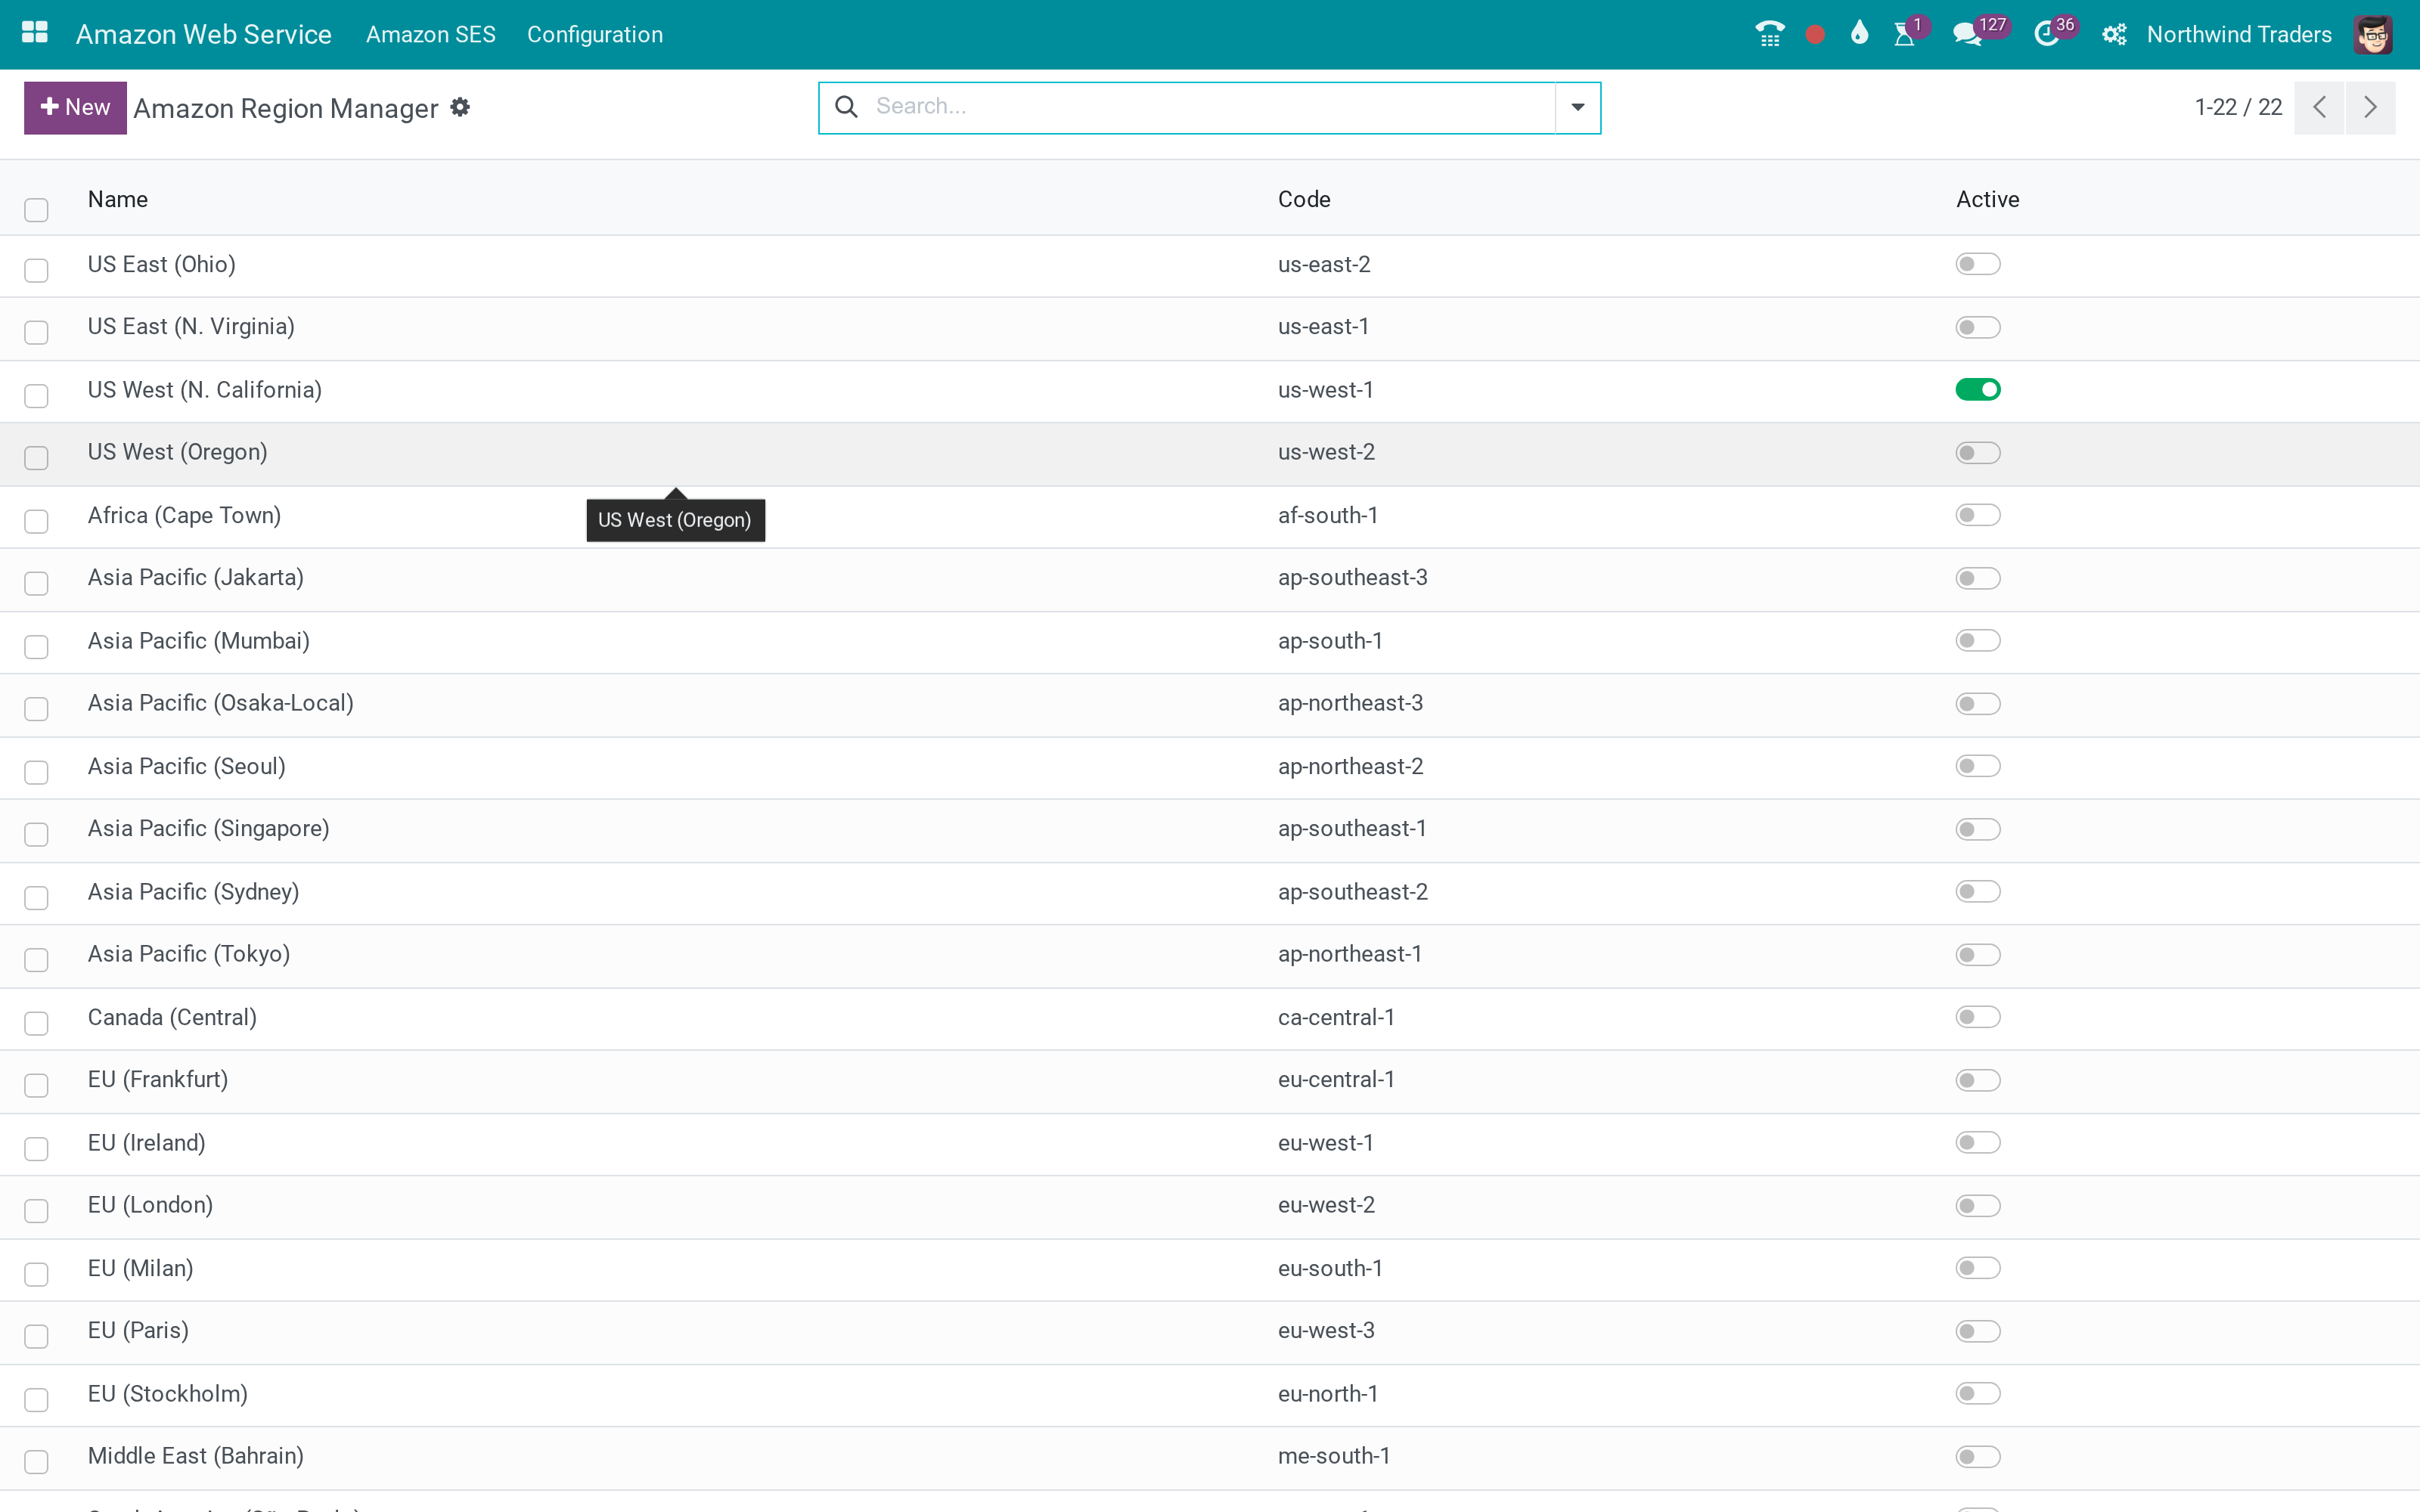Create a New region record

75,107
